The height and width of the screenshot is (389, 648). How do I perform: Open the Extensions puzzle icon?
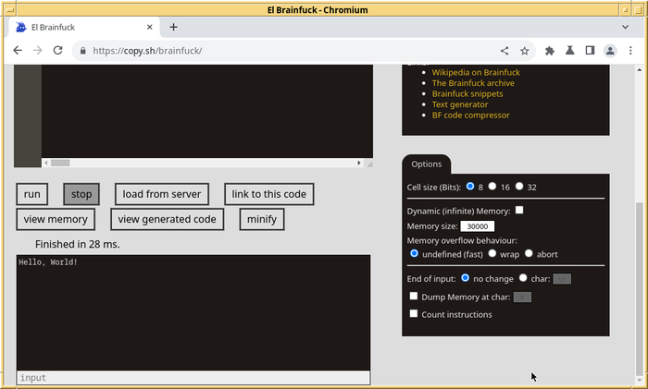(x=550, y=51)
